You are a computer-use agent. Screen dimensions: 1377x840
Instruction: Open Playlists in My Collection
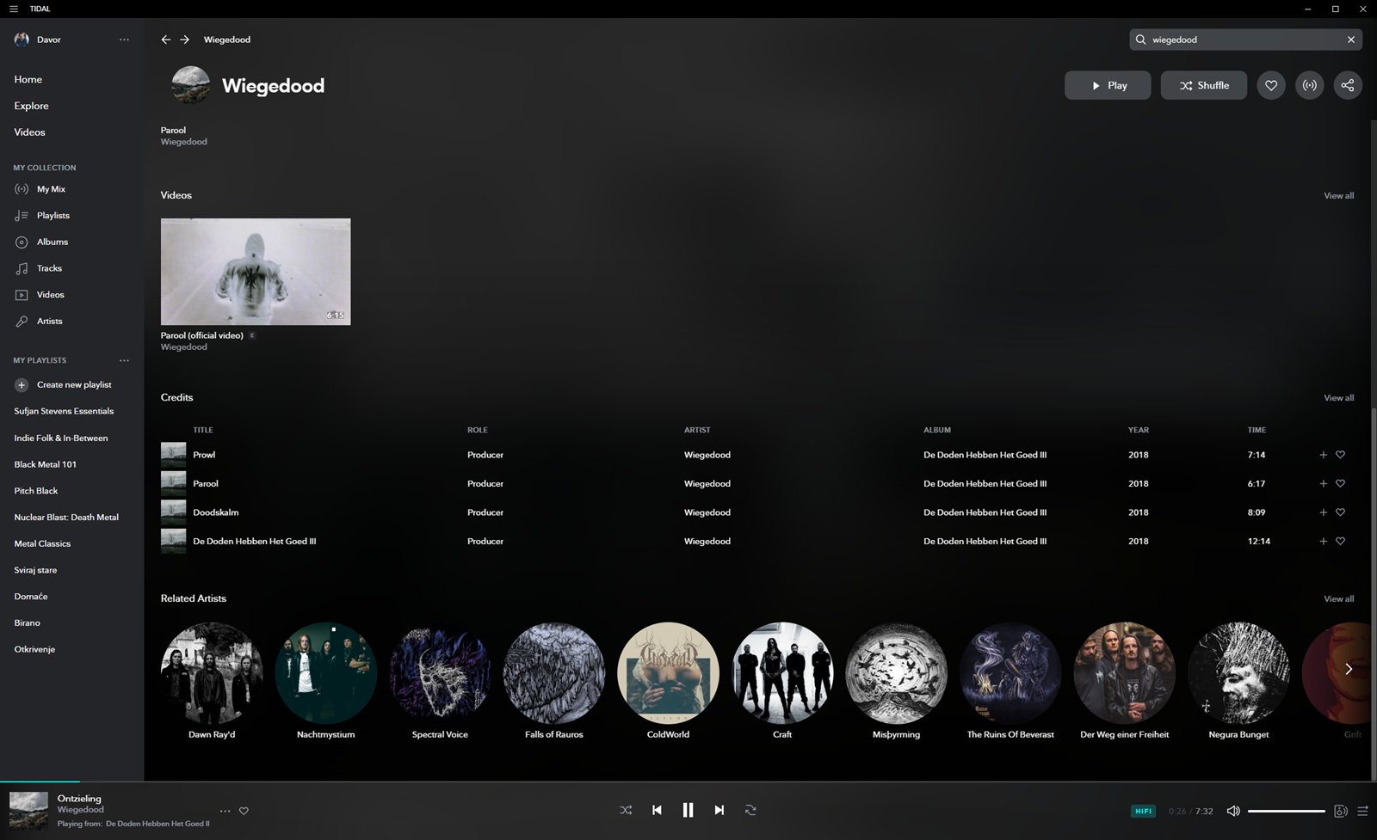(x=53, y=216)
